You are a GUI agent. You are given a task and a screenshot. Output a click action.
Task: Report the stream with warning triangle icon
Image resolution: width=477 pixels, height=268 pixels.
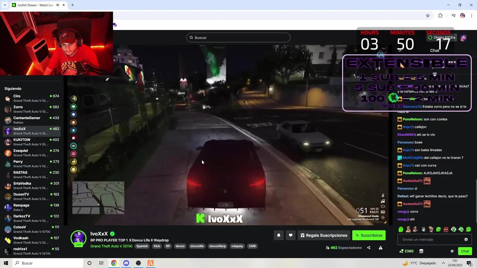(380, 248)
